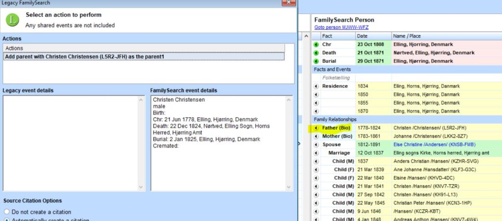Select child /Hansen/ (KCZR-KBT)

click(417, 211)
